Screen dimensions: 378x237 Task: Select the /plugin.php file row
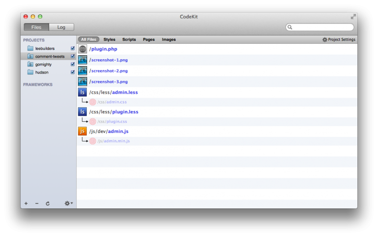click(x=217, y=49)
